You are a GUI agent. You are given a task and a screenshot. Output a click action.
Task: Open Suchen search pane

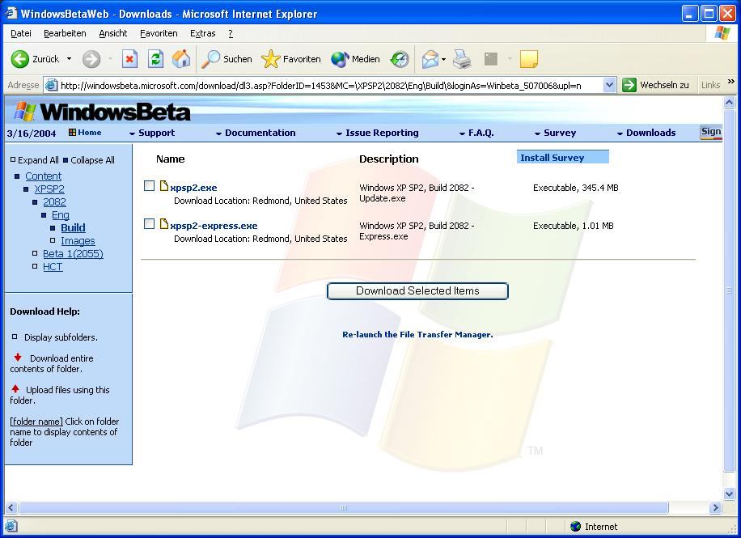(x=227, y=59)
